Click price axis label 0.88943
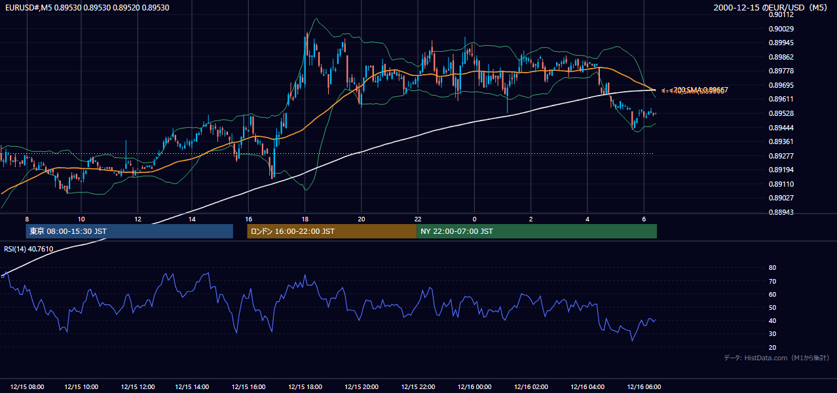837x393 pixels. 781,212
